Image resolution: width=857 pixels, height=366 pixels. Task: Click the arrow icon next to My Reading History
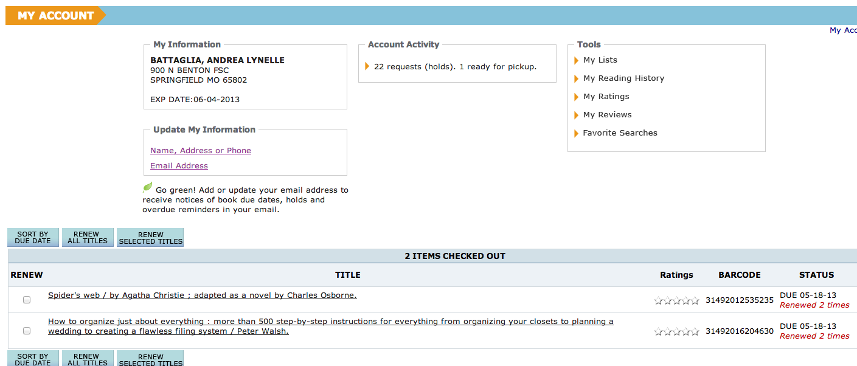pos(576,78)
